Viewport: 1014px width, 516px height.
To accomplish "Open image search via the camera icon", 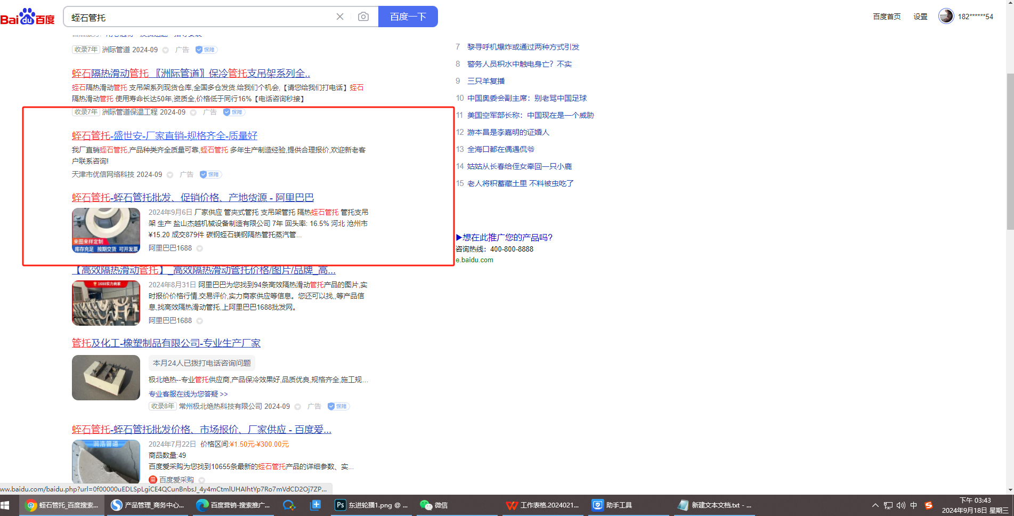I will point(363,17).
